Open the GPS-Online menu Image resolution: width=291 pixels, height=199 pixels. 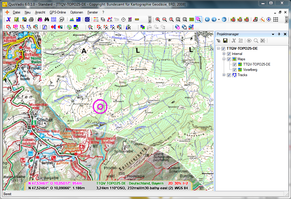click(58, 12)
